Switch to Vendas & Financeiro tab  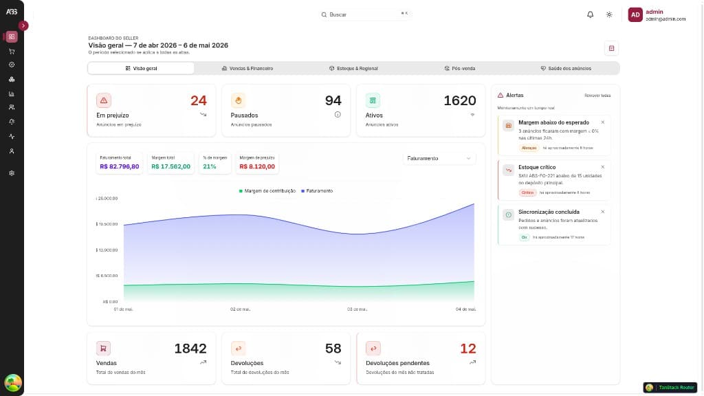[247, 68]
